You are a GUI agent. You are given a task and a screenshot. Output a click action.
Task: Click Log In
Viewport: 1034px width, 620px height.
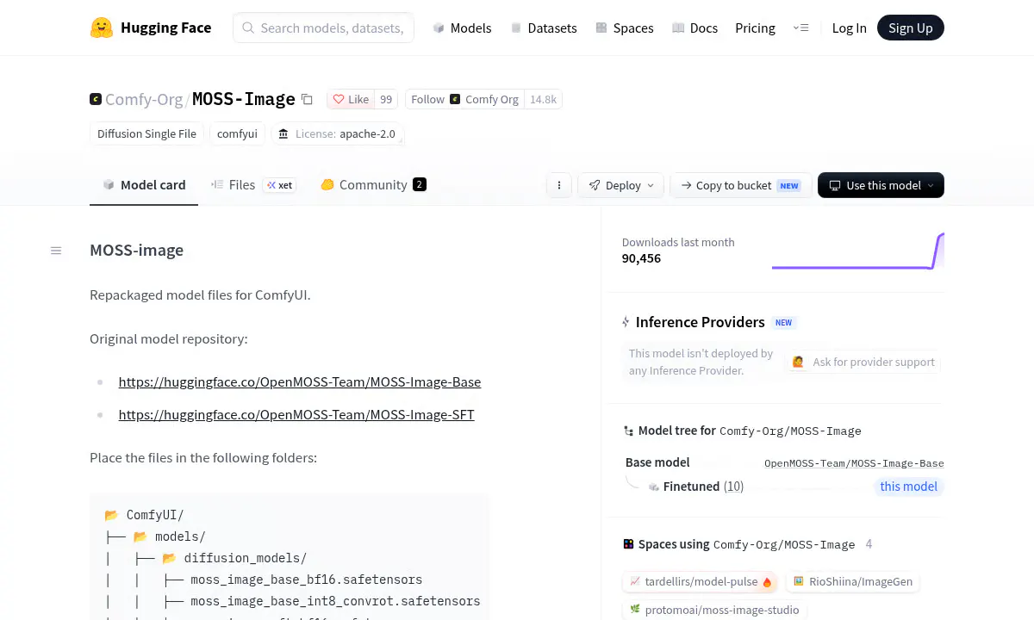click(849, 28)
